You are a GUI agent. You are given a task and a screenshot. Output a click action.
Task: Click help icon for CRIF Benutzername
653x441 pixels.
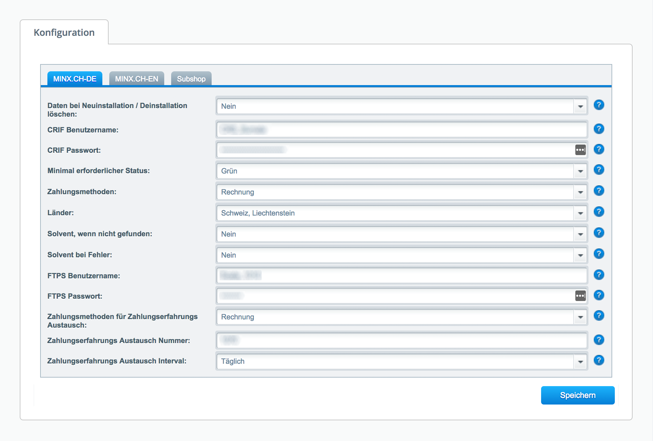(x=599, y=129)
